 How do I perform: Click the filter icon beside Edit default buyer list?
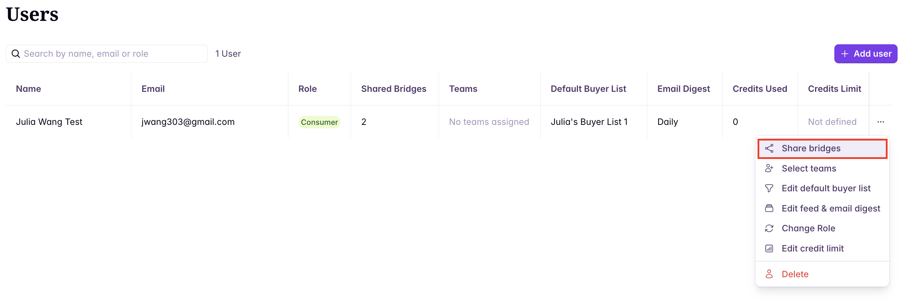[x=770, y=188]
